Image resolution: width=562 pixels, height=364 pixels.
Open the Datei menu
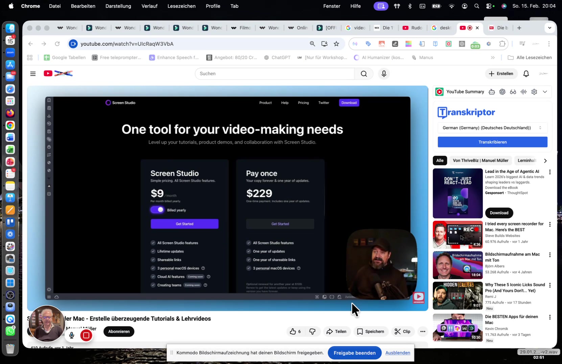tap(55, 6)
